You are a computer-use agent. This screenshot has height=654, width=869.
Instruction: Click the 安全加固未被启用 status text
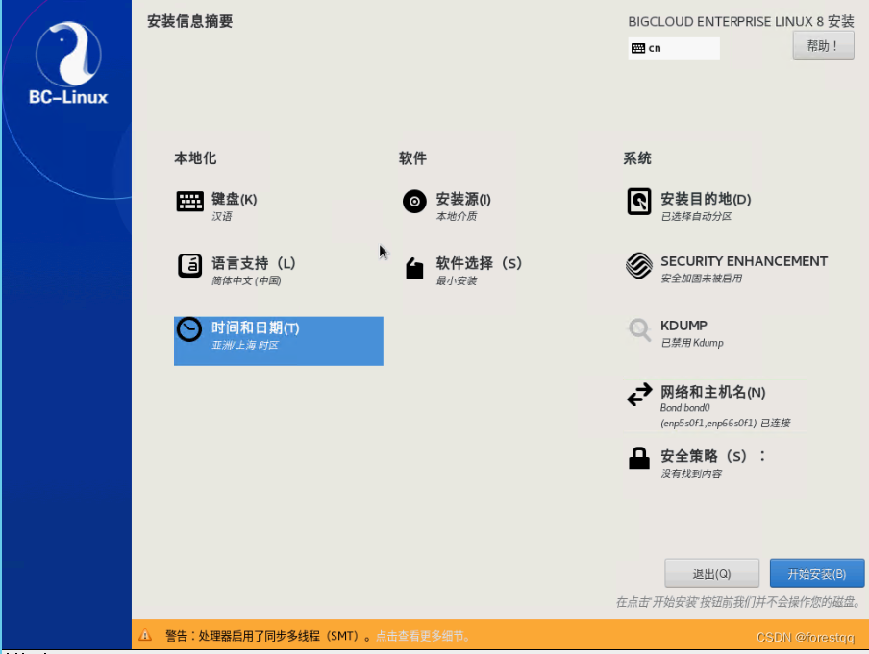coord(701,279)
